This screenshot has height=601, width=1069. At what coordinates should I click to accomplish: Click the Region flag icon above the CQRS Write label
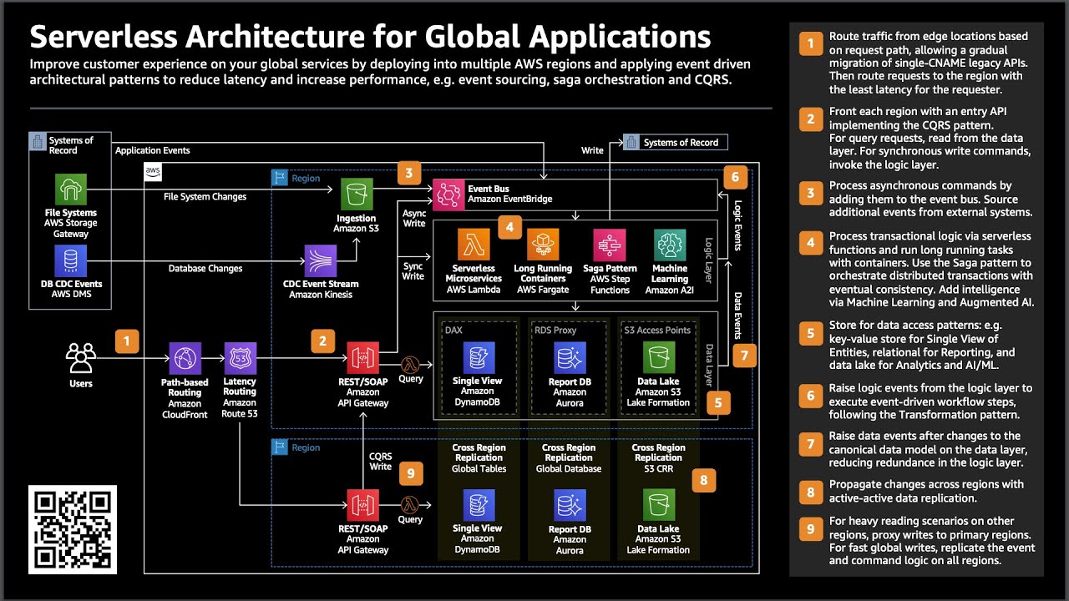[280, 447]
